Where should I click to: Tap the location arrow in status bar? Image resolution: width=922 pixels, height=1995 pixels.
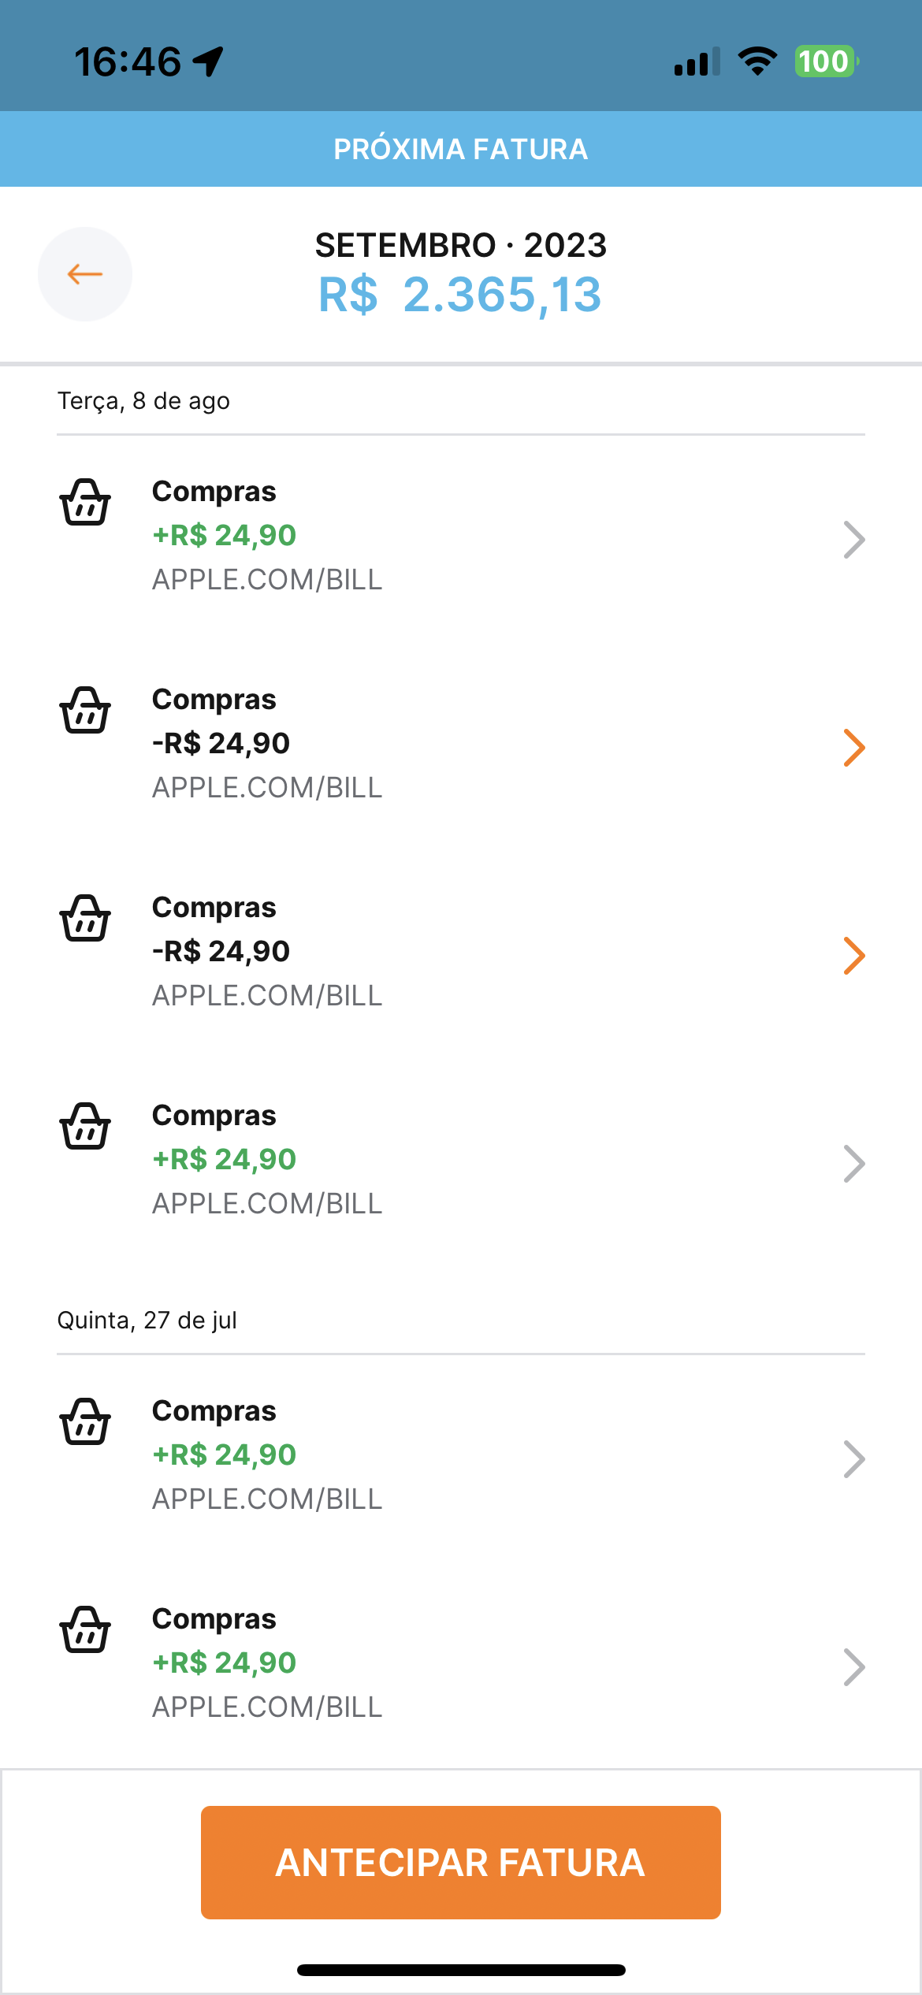pyautogui.click(x=209, y=61)
